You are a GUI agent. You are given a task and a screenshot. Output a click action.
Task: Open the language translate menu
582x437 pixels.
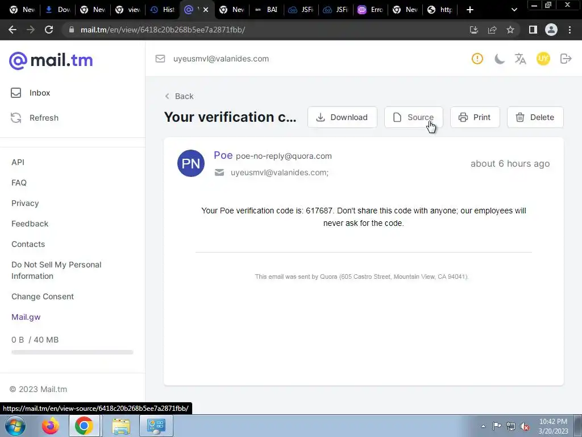(x=521, y=59)
